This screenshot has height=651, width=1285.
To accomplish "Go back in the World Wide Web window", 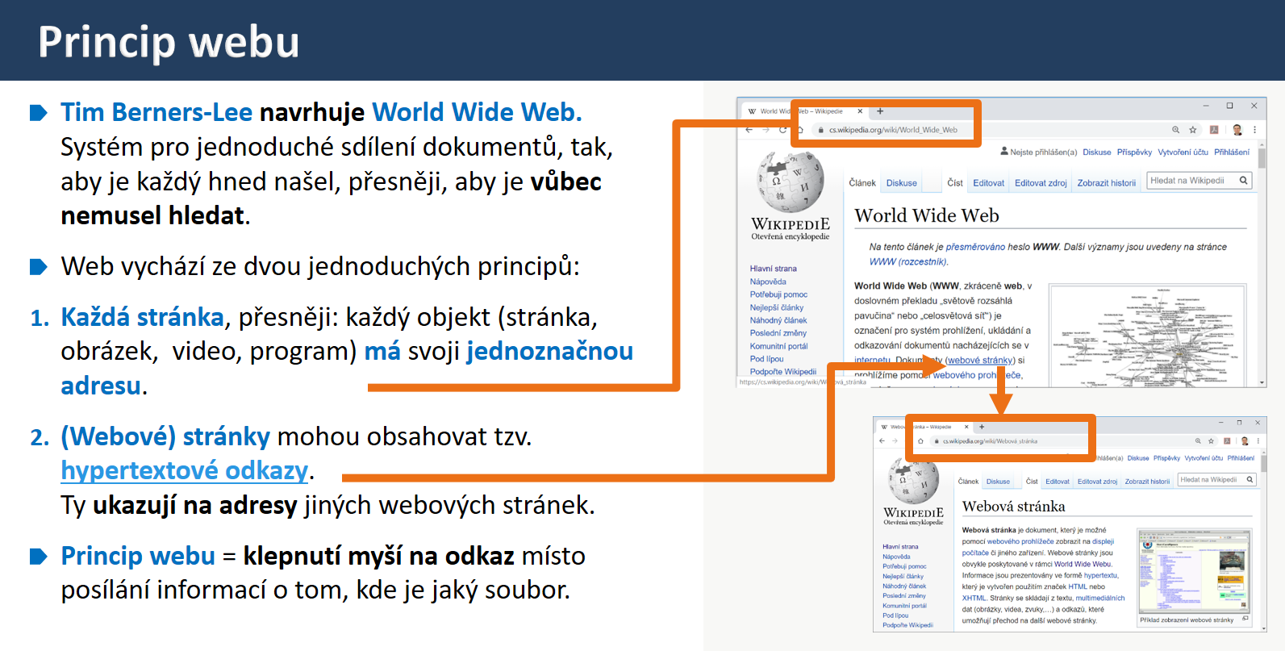I will click(x=749, y=130).
